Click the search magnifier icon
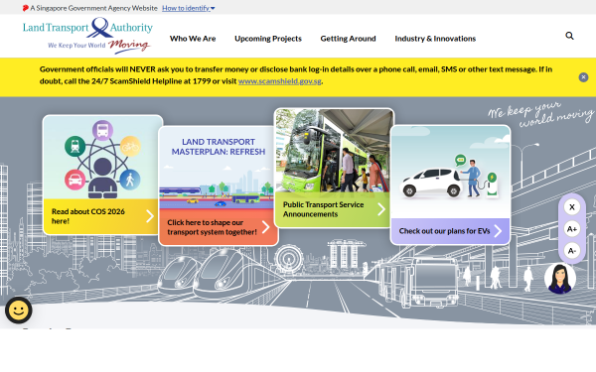The image size is (596, 372). pos(569,36)
